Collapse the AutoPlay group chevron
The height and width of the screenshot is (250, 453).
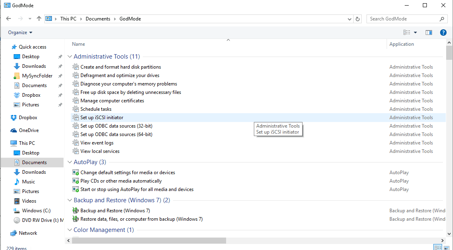(x=70, y=162)
